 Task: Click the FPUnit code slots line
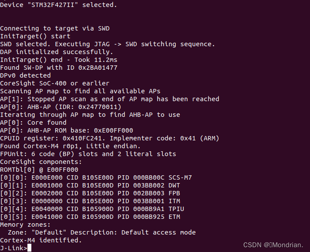pyautogui.click(x=88, y=154)
